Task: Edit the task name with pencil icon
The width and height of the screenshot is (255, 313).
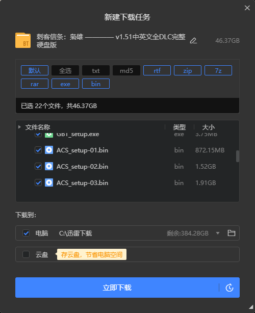Action: [x=193, y=41]
